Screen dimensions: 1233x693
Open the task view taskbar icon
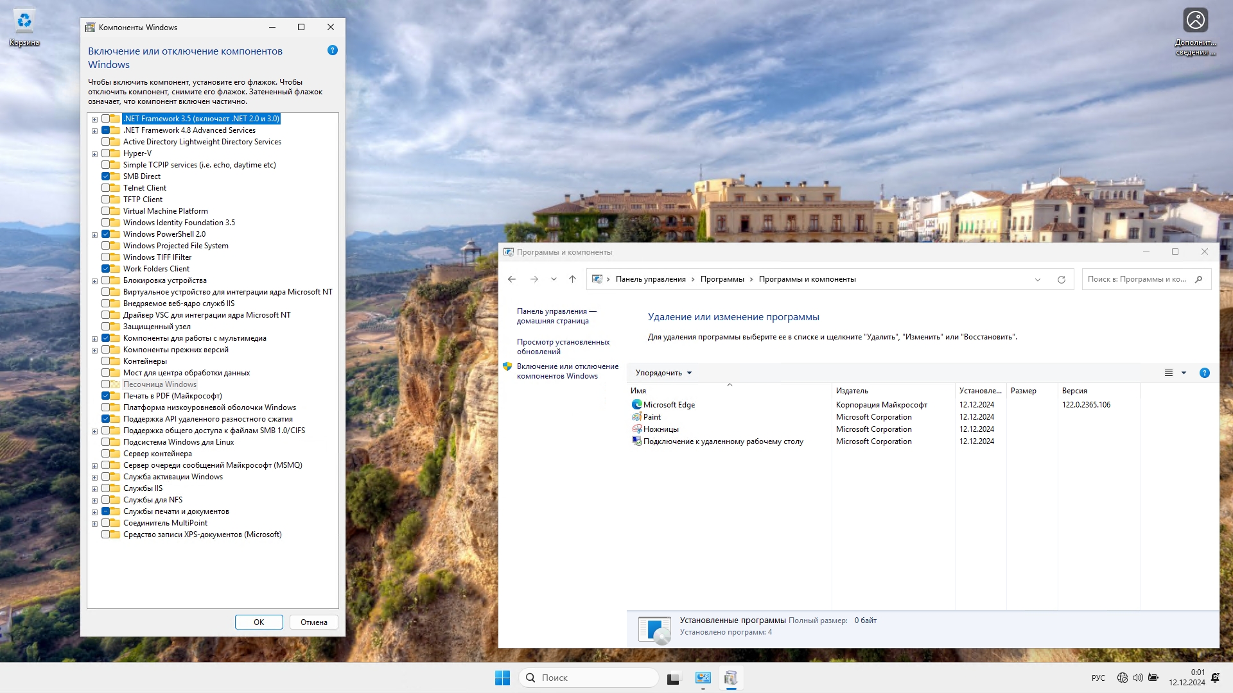click(x=673, y=678)
